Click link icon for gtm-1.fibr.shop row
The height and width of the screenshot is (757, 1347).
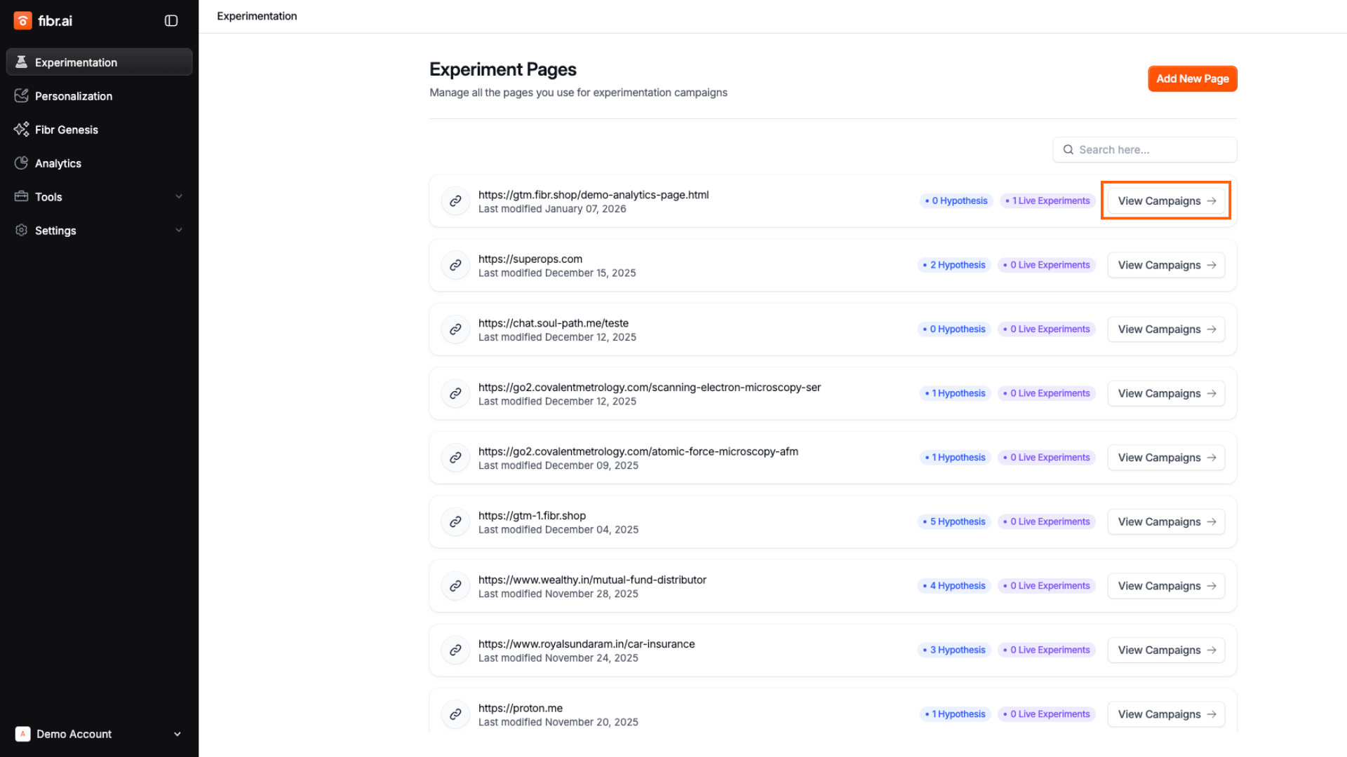tap(455, 521)
